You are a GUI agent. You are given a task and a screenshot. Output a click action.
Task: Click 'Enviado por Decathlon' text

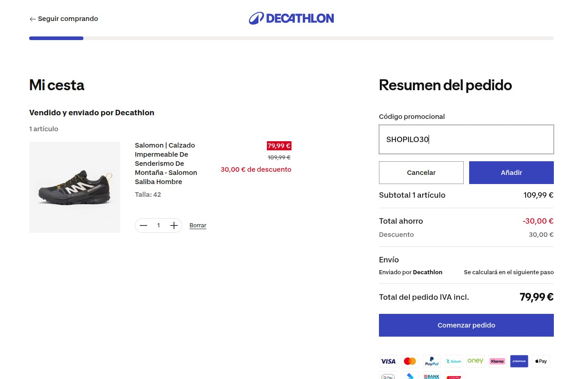pos(410,272)
